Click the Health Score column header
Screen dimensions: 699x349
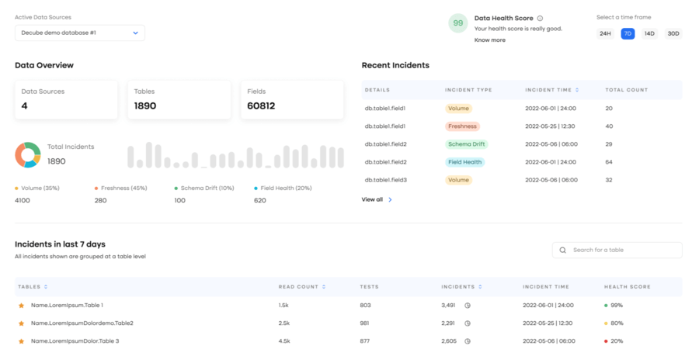[x=628, y=287]
